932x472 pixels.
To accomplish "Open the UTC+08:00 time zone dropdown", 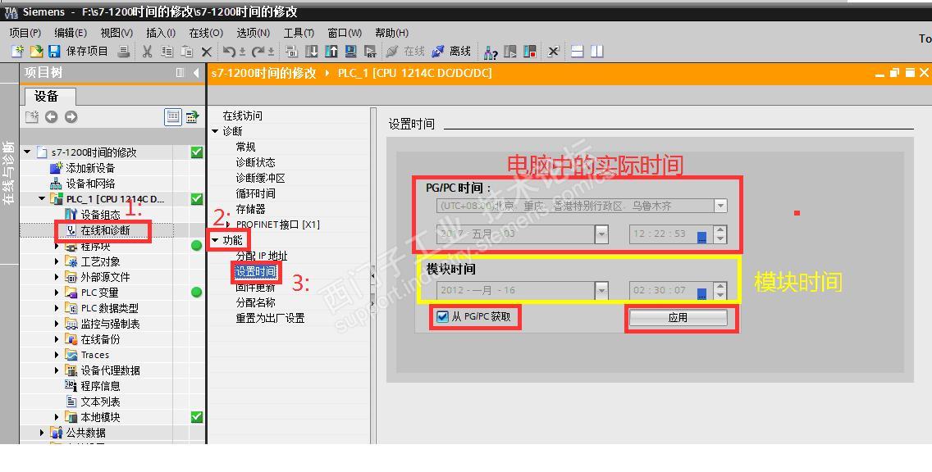I will click(720, 206).
